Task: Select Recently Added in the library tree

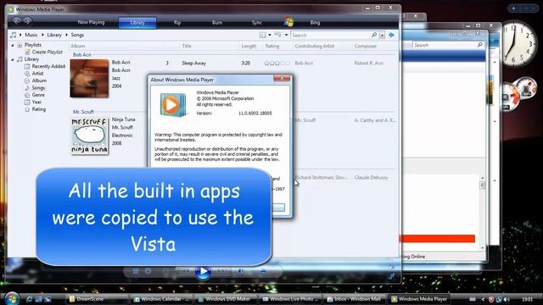Action: pyautogui.click(x=48, y=66)
